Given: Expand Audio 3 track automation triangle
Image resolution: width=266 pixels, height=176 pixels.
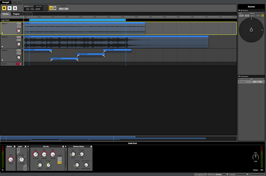Looking at the screenshot, I should coord(2,60).
